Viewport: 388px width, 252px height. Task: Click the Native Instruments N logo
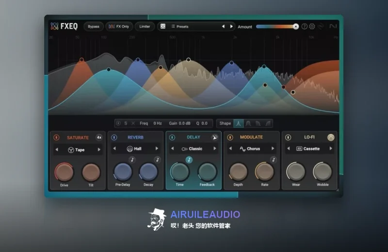(333, 26)
